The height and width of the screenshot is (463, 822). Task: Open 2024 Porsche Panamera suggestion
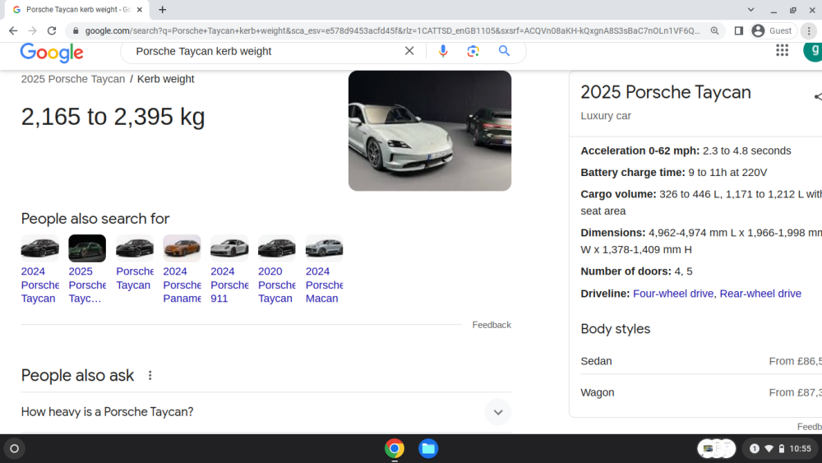pyautogui.click(x=182, y=270)
